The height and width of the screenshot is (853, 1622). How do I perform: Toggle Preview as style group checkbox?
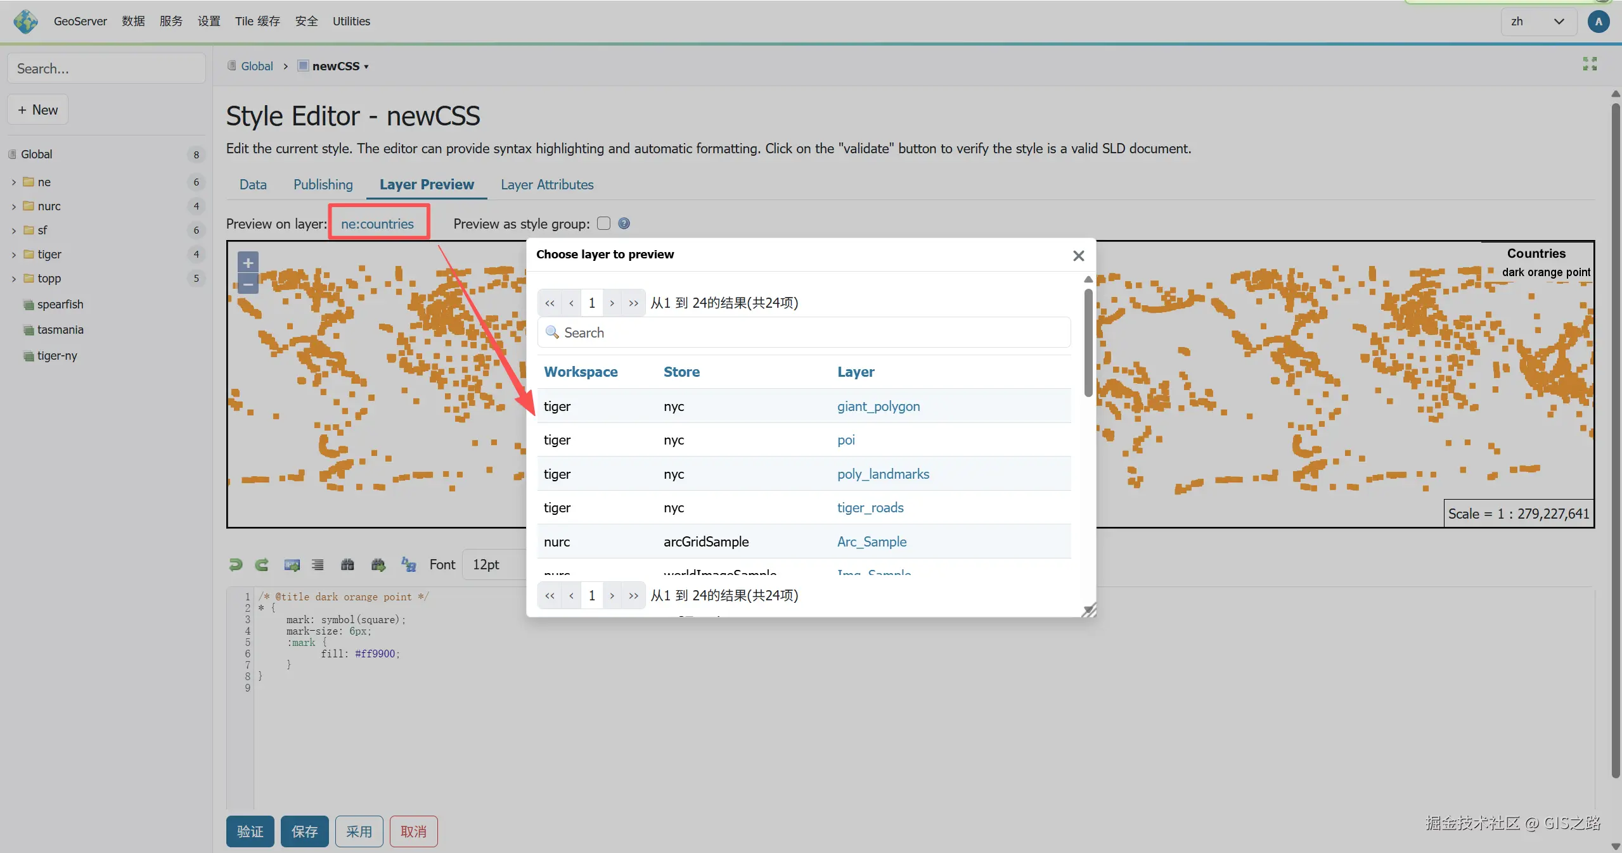603,224
